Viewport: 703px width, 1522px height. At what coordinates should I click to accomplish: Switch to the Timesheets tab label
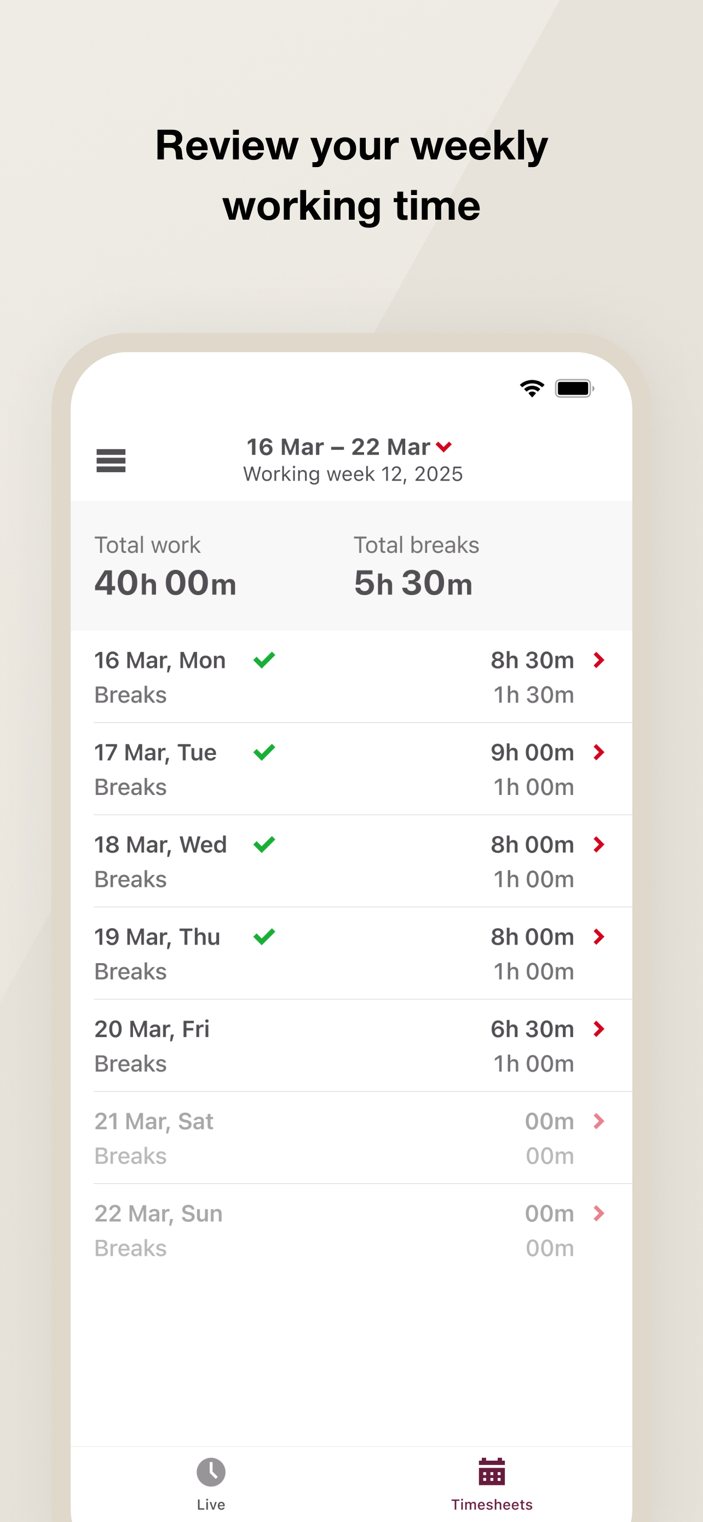tap(492, 1504)
